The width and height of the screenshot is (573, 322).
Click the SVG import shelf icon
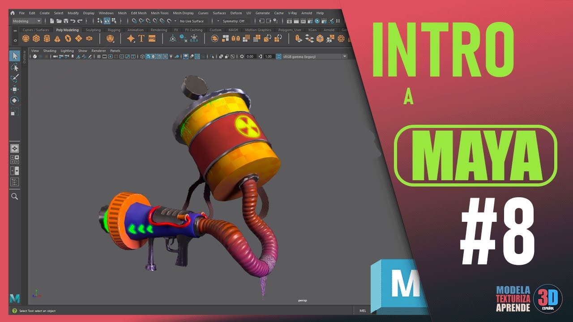(x=152, y=38)
